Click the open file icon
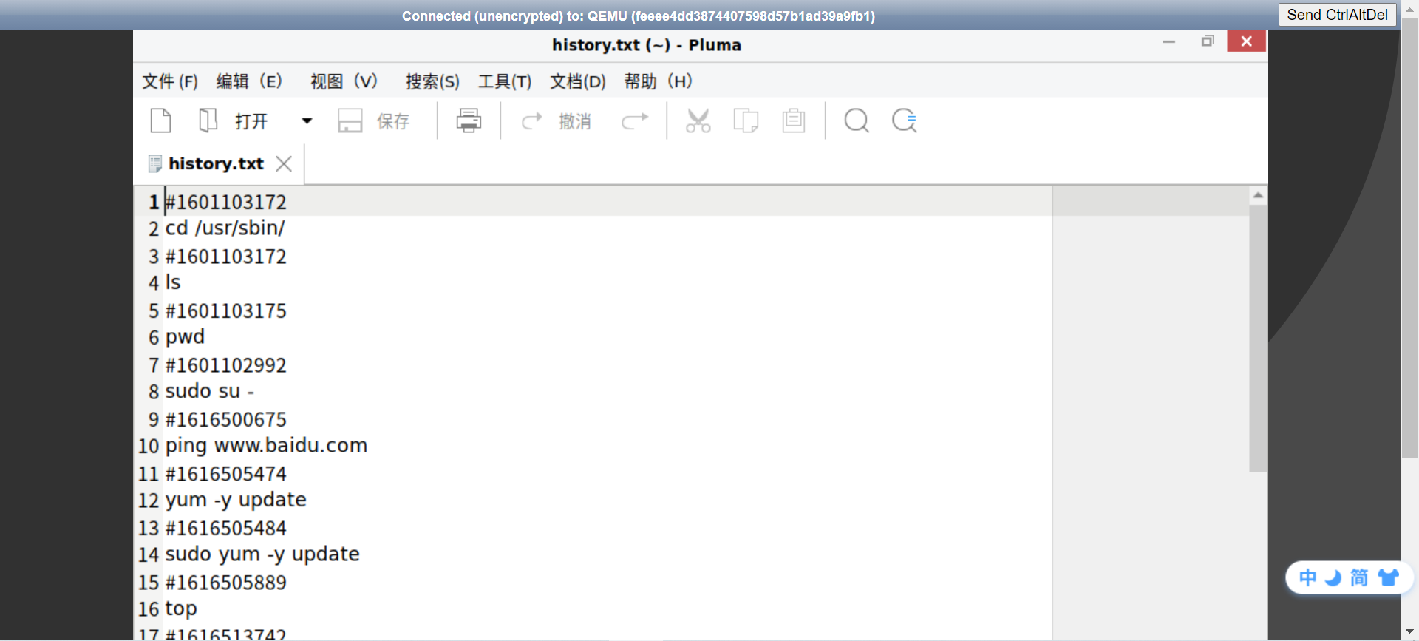The width and height of the screenshot is (1419, 641). 208,121
